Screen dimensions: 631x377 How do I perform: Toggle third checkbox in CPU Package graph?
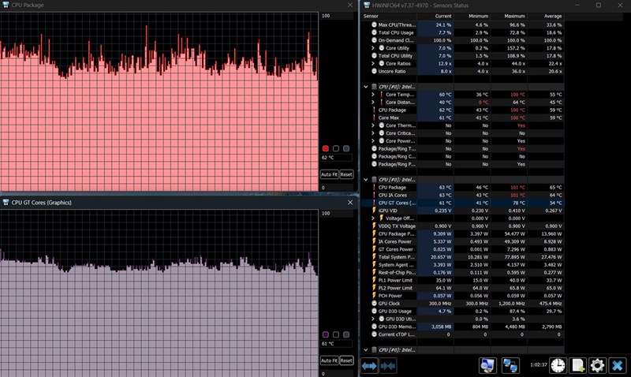pyautogui.click(x=345, y=148)
